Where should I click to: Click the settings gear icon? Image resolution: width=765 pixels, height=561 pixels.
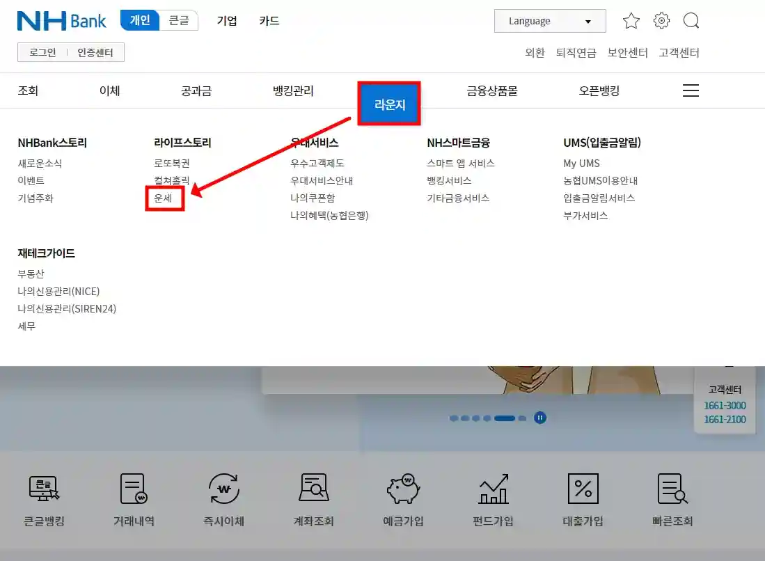661,20
